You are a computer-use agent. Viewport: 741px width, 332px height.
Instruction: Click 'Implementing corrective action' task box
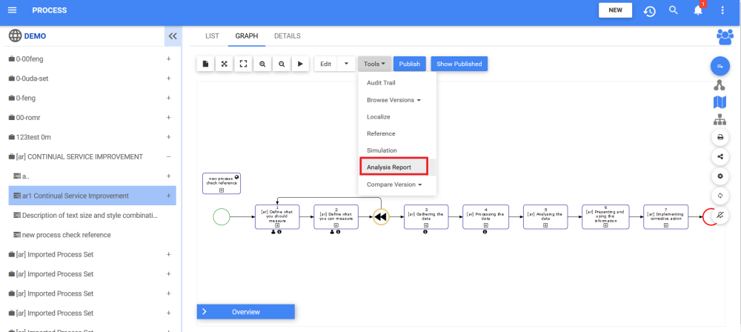666,217
